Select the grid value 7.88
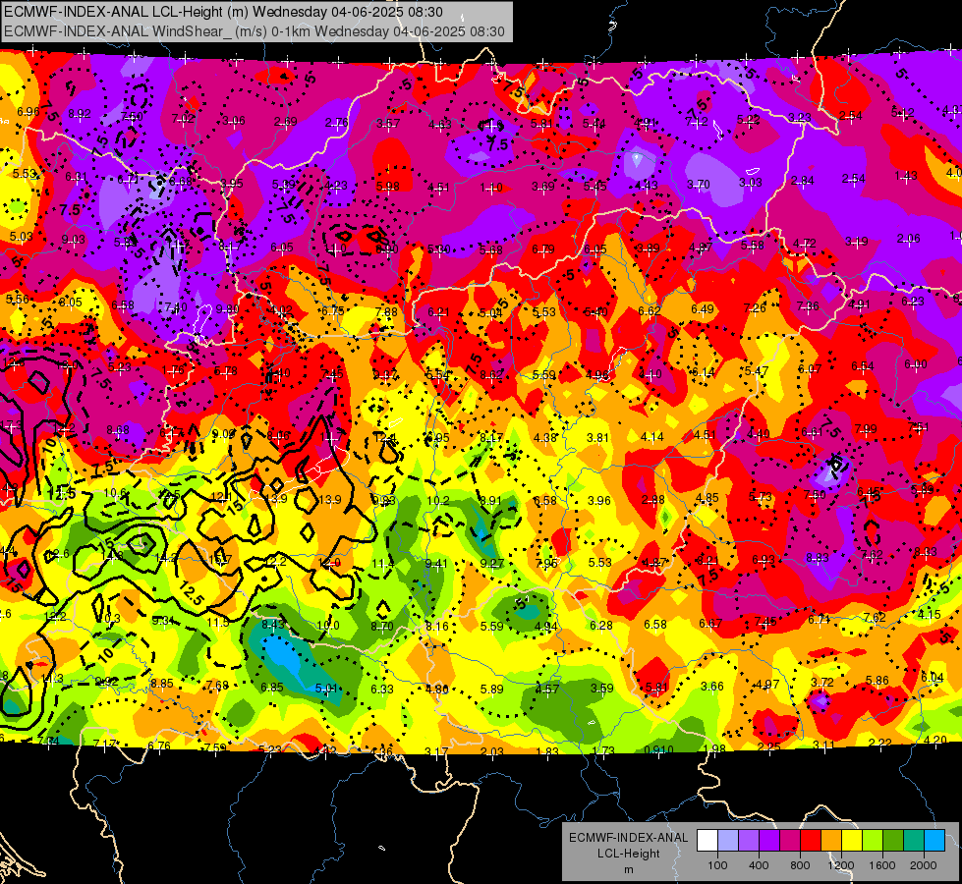Image resolution: width=962 pixels, height=884 pixels. pyautogui.click(x=386, y=311)
